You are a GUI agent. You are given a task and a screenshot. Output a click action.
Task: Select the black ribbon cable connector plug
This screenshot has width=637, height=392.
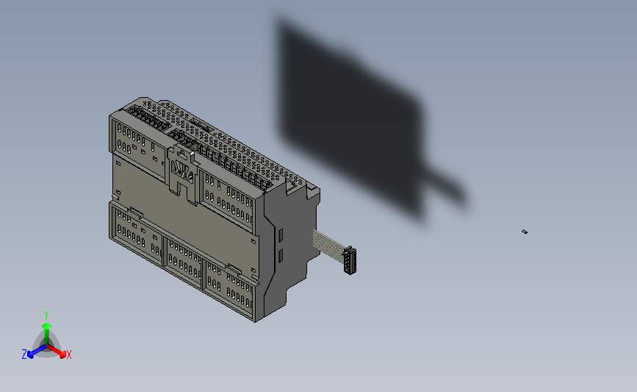point(350,260)
